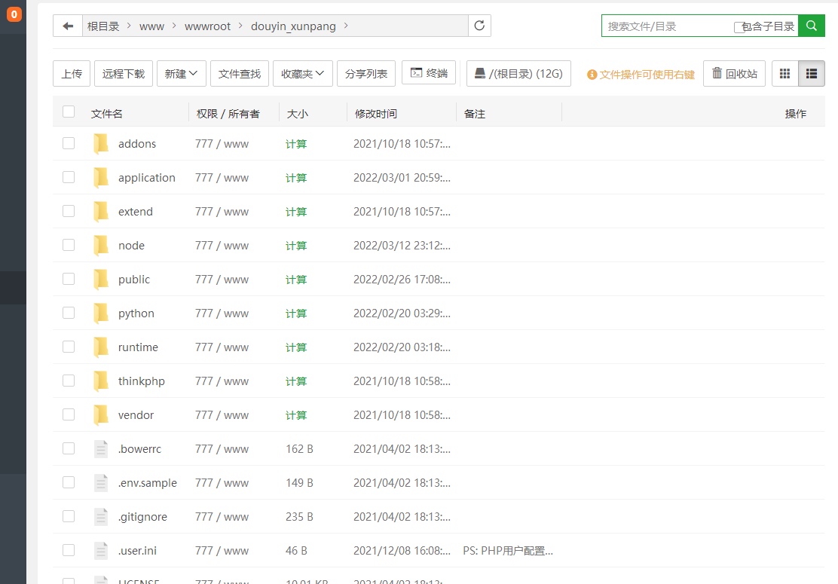Viewport: 838px width, 584px height.
Task: Open 文件查找 file search
Action: (x=240, y=74)
